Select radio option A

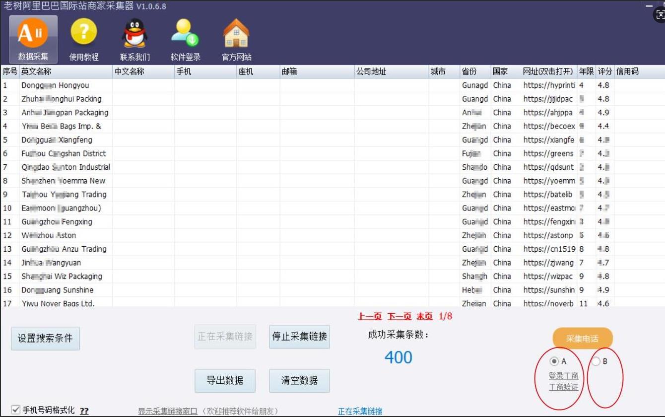554,361
